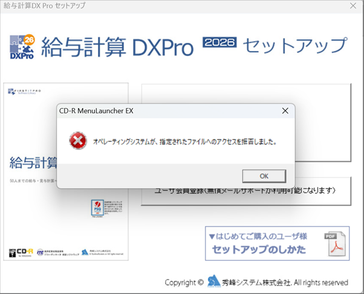This screenshot has height=294, width=364.
Task: Close the CD-R MenuLauncher EX dialog
Action: click(285, 111)
